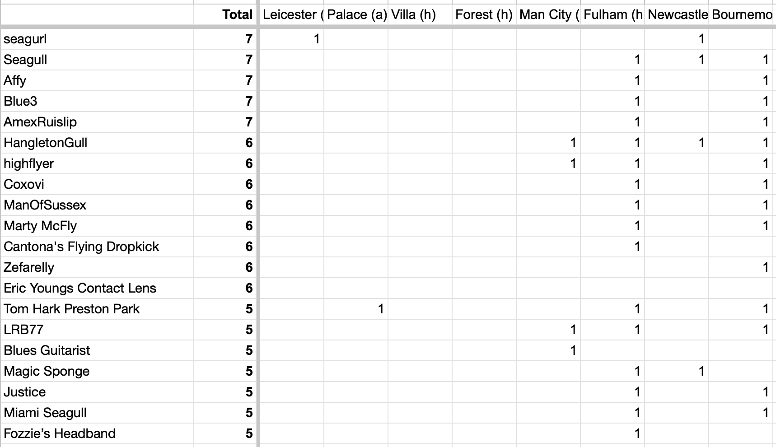Select the seagurl name cell
This screenshot has height=447, width=776.
97,39
